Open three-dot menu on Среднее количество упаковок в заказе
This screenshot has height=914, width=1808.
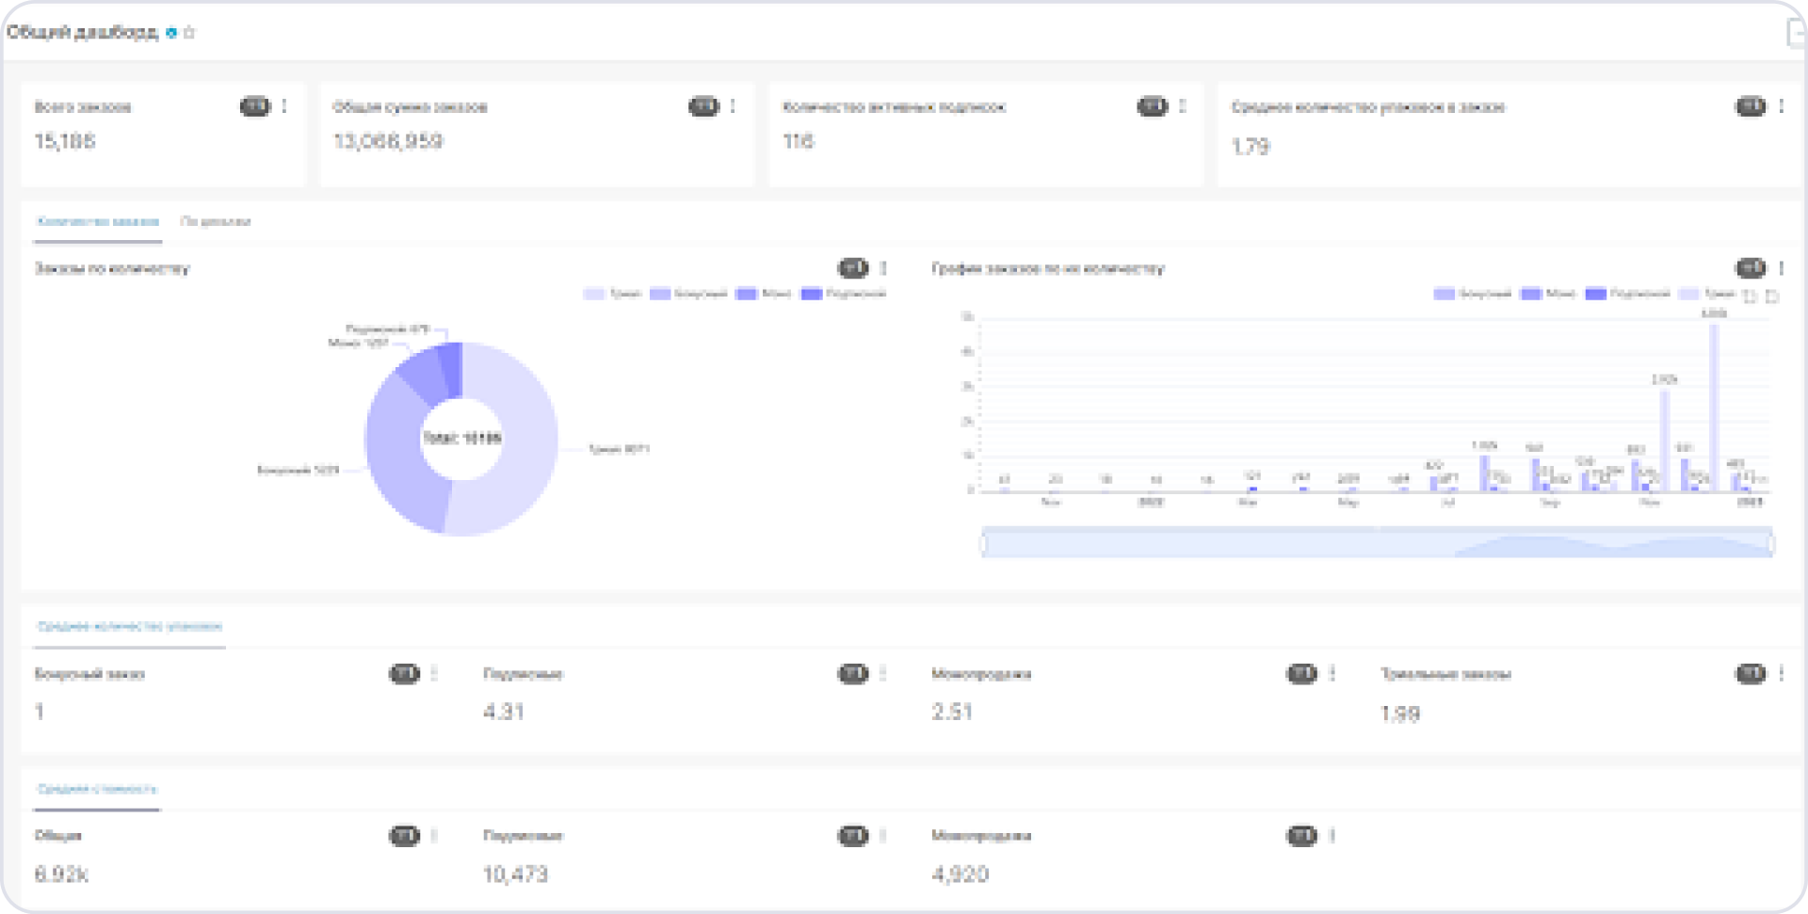click(1781, 106)
